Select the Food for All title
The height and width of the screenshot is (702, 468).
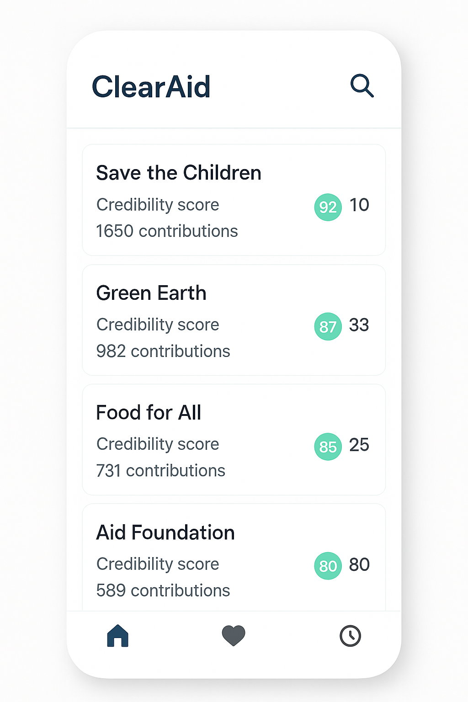pos(149,413)
